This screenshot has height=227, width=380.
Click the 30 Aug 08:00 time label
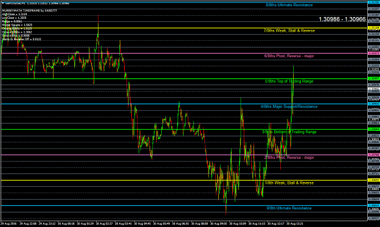click(x=199, y=223)
